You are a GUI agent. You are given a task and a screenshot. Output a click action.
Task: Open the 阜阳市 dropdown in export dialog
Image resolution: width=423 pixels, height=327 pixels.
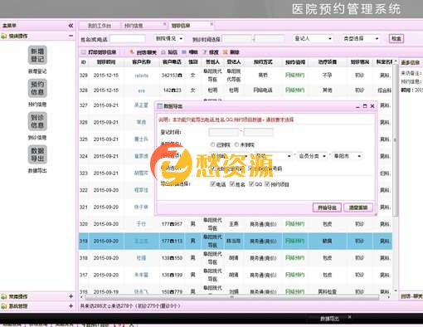click(348, 156)
